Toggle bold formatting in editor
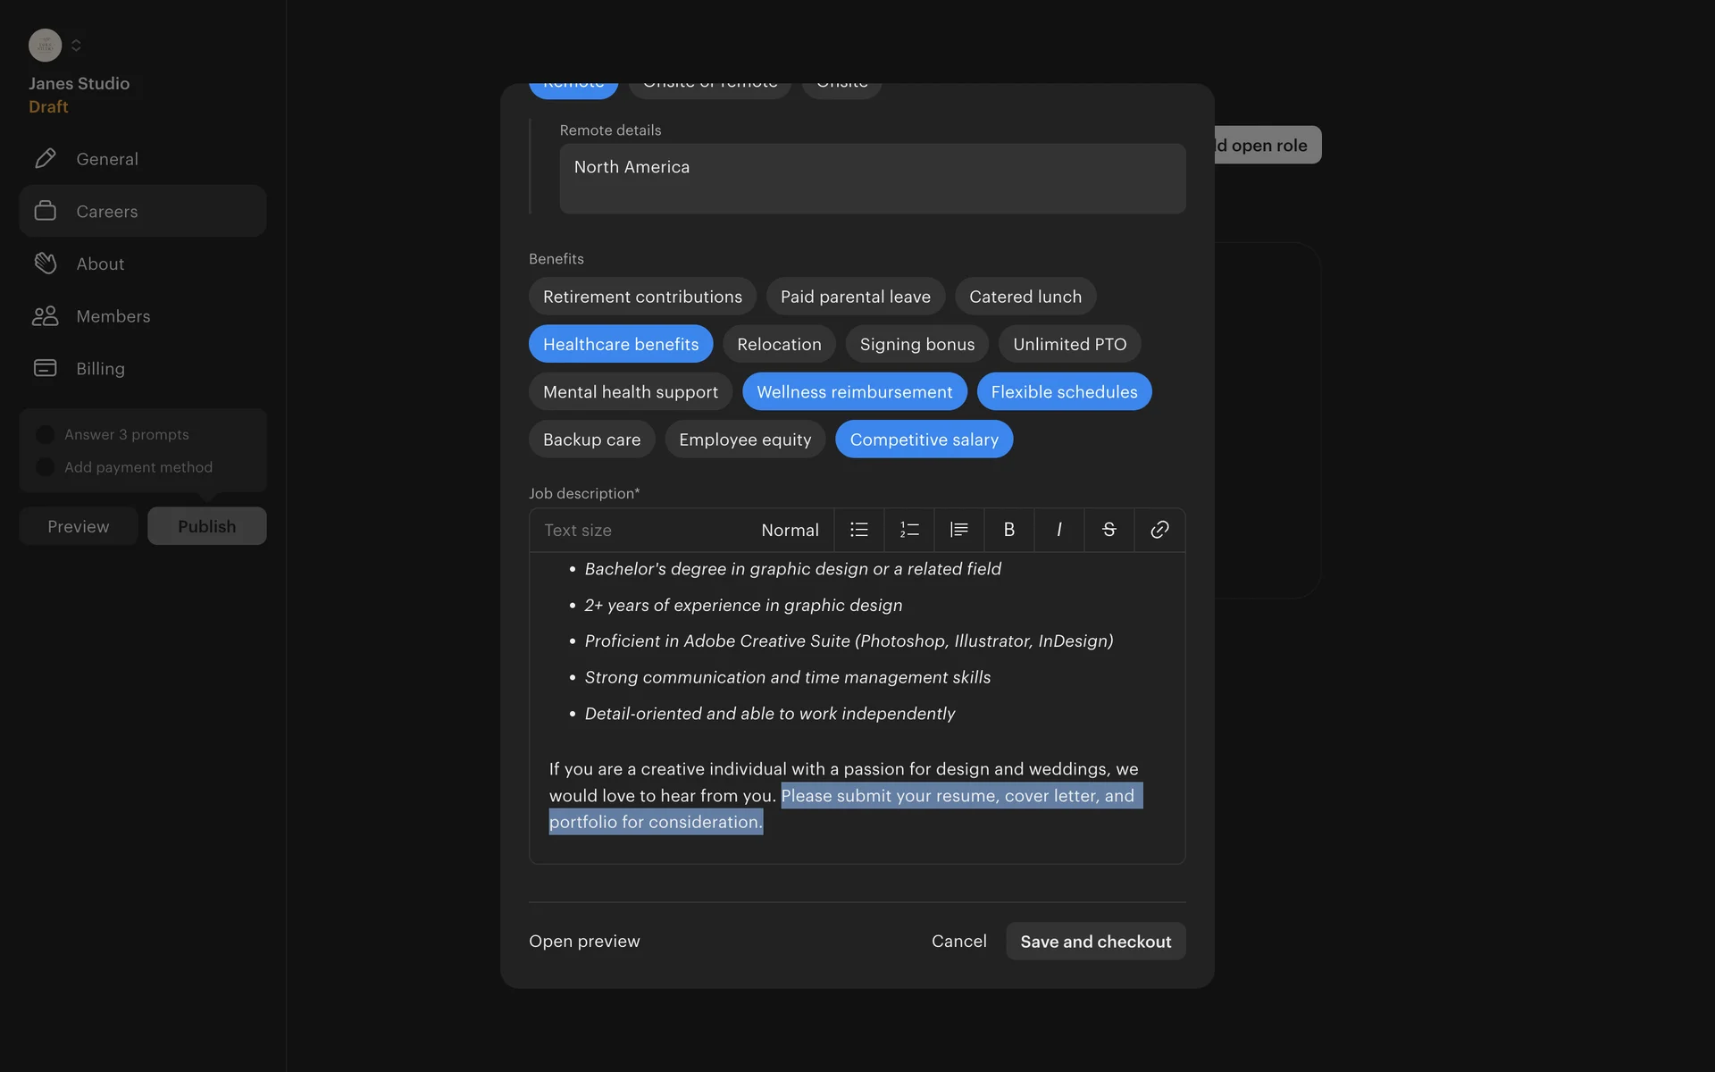 tap(1008, 530)
